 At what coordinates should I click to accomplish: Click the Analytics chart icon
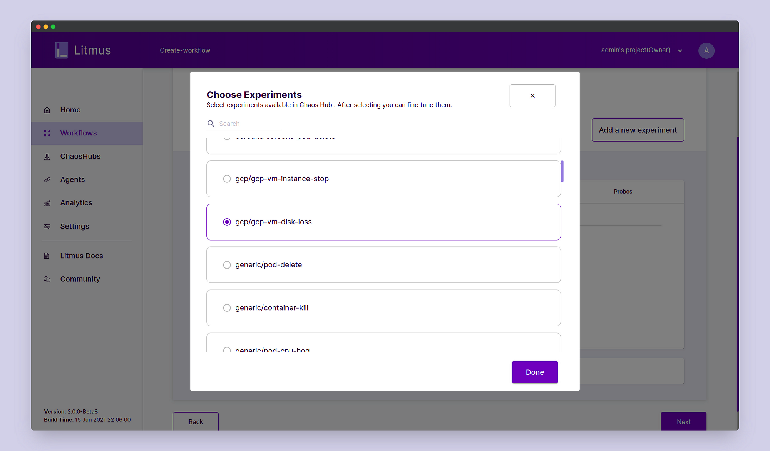(47, 203)
